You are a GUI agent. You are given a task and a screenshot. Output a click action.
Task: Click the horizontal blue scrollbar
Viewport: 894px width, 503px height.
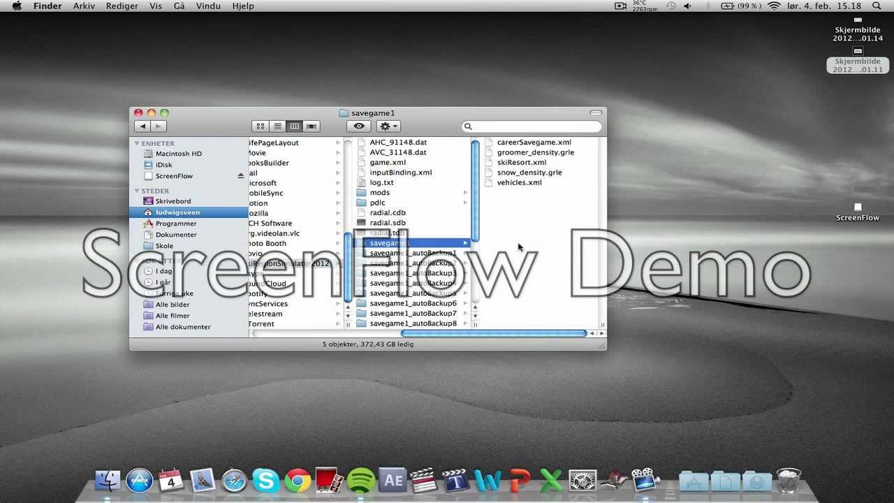[x=493, y=334]
